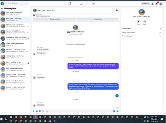
Task: Go back using the Marketplace arrow
Action: pyautogui.click(x=2, y=9)
